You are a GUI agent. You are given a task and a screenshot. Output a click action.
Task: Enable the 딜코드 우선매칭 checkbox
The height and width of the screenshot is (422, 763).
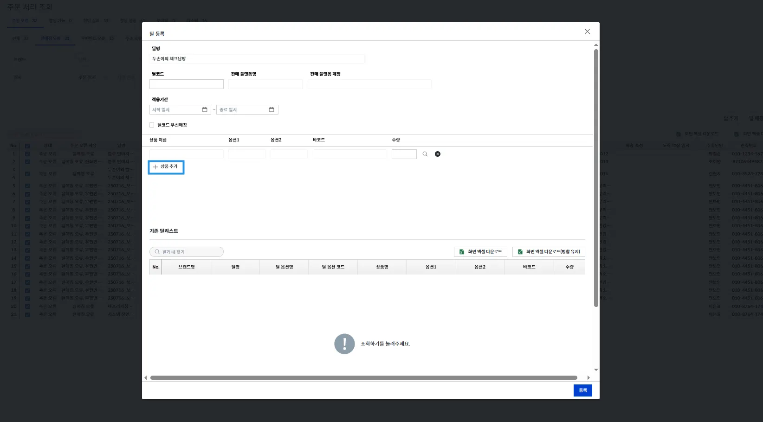tap(152, 125)
